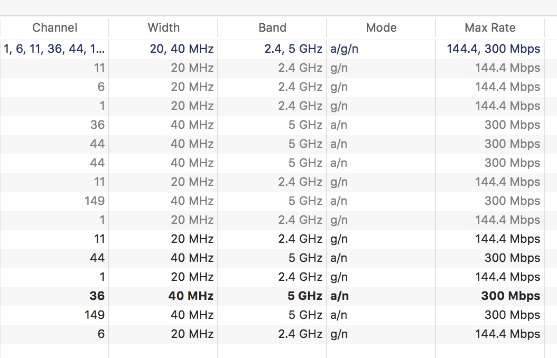The image size is (557, 358).
Task: Click the 20, 40 MHz width cell
Action: point(182,49)
